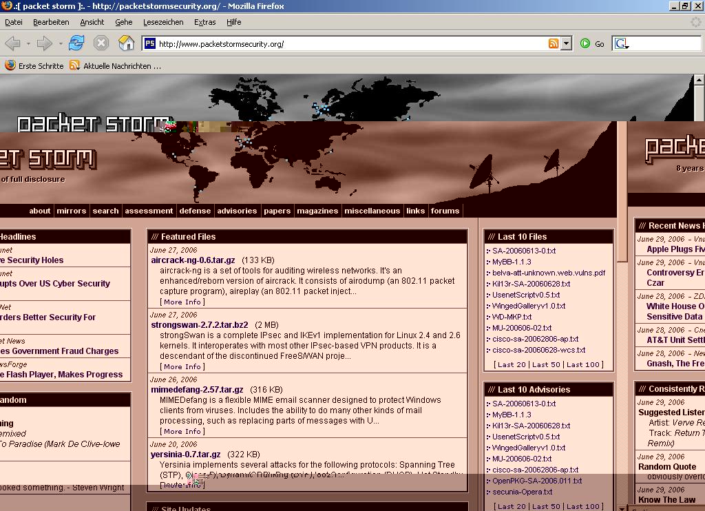Open the advisories nav link
This screenshot has height=511, width=705.
pyautogui.click(x=237, y=211)
